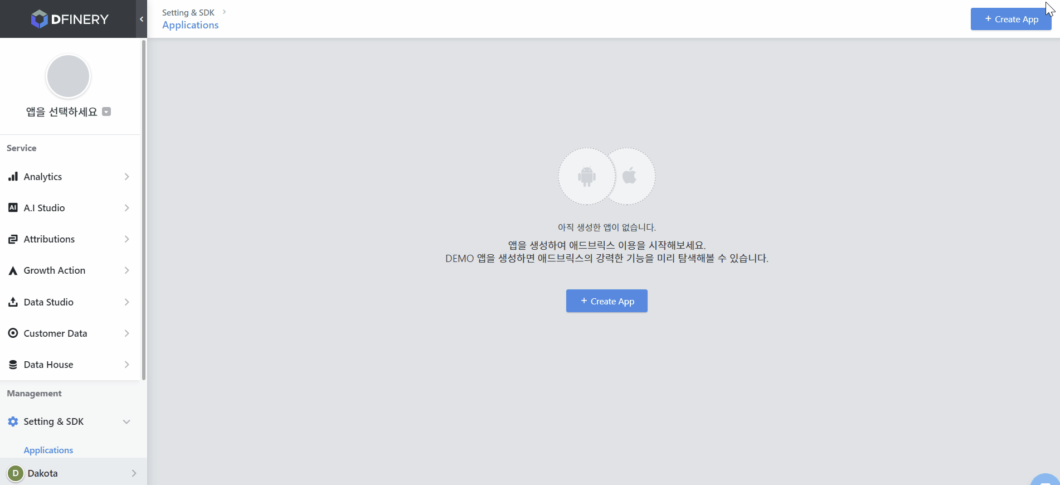
Task: Select Applications in the sidebar submenu
Action: [x=48, y=450]
